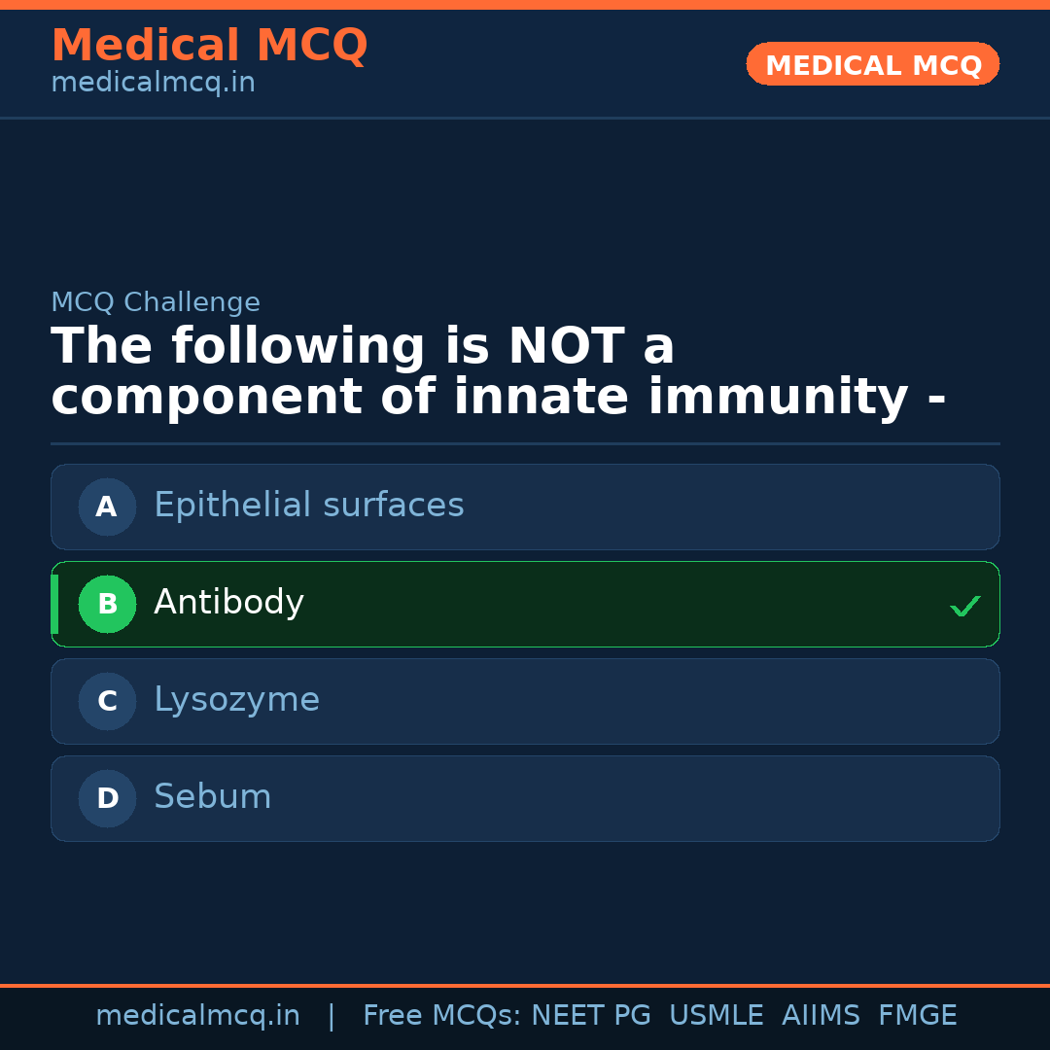Image resolution: width=1050 pixels, height=1050 pixels.
Task: Click USMLE in the footer
Action: click(716, 1016)
